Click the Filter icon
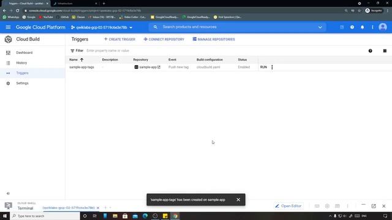The width and height of the screenshot is (392, 220). pos(72,51)
